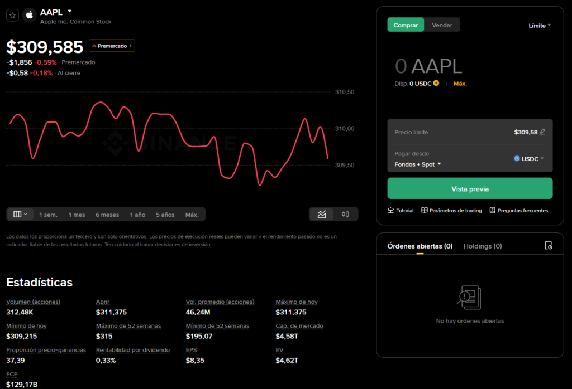Click the $129,17B FCF value
Viewport: 572px width, 389px height.
[x=22, y=385]
